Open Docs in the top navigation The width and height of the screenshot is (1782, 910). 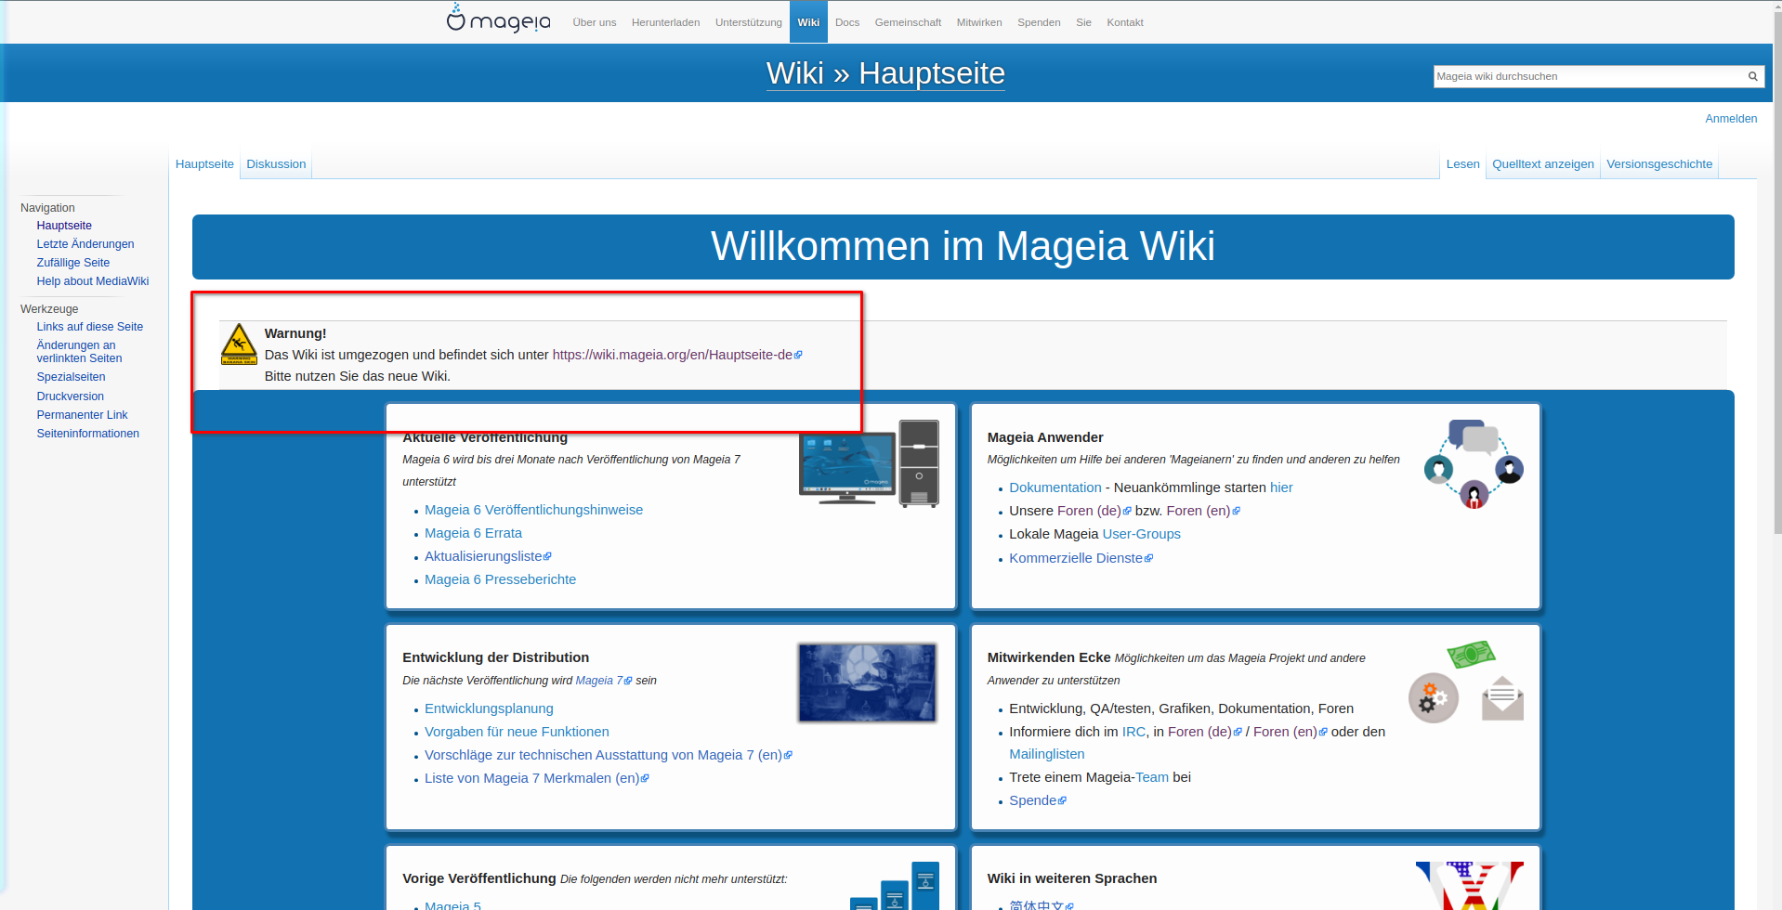pyautogui.click(x=847, y=22)
